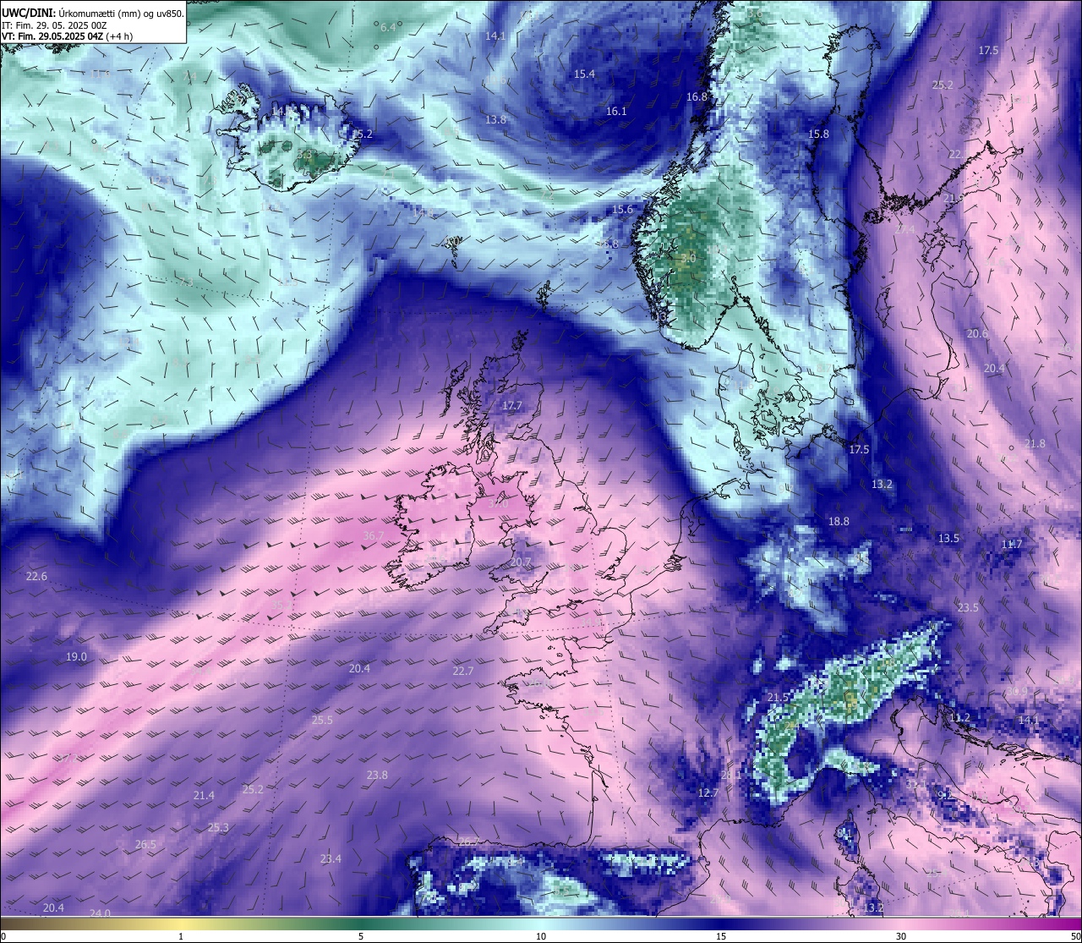Click the 15.2 value east of Iceland
The image size is (1082, 943).
click(x=362, y=134)
